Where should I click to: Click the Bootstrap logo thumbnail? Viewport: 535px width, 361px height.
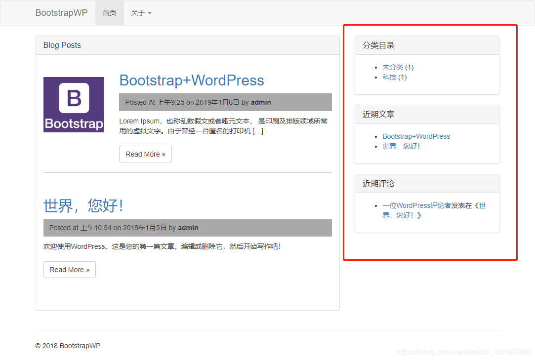[74, 104]
